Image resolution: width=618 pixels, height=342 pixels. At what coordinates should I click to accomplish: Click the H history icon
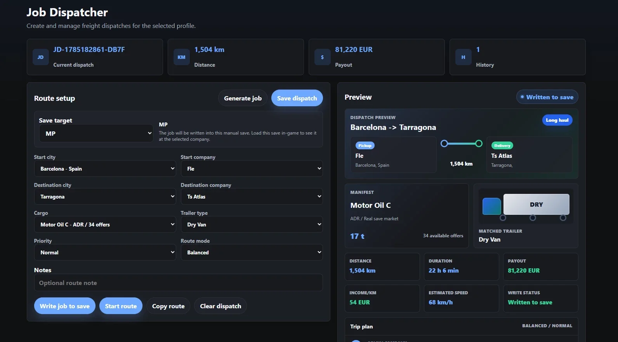[463, 57]
